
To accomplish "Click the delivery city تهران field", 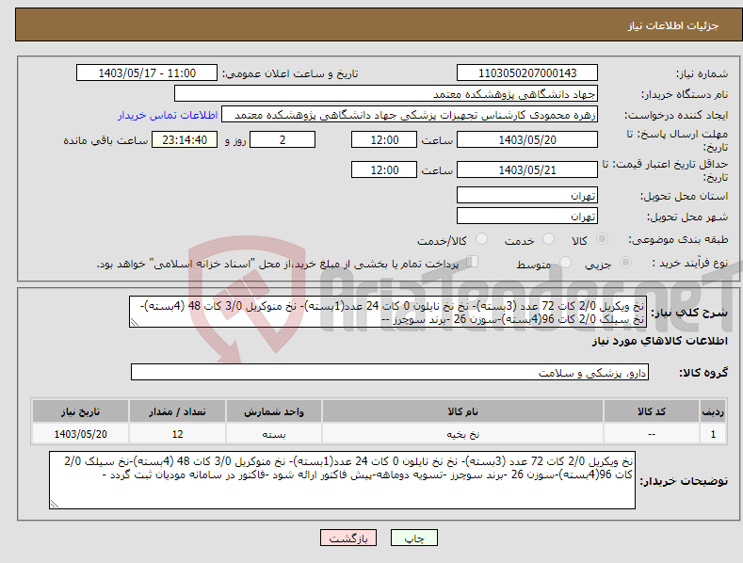I will [527, 217].
